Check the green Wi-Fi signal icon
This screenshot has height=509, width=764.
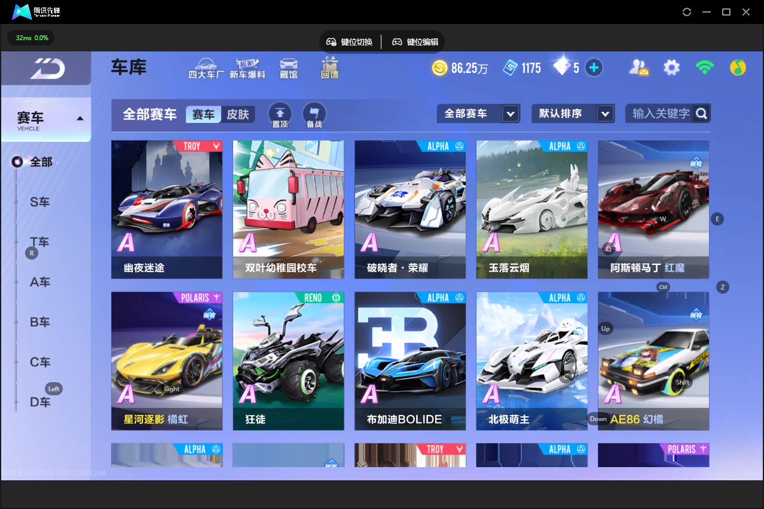(x=705, y=68)
